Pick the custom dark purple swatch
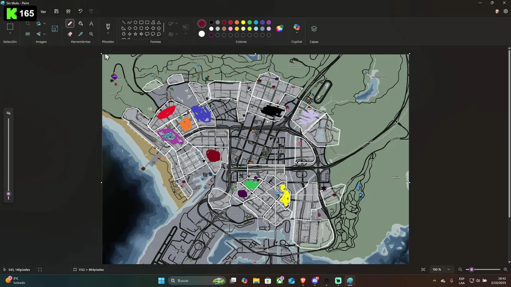The height and width of the screenshot is (287, 511). [211, 35]
